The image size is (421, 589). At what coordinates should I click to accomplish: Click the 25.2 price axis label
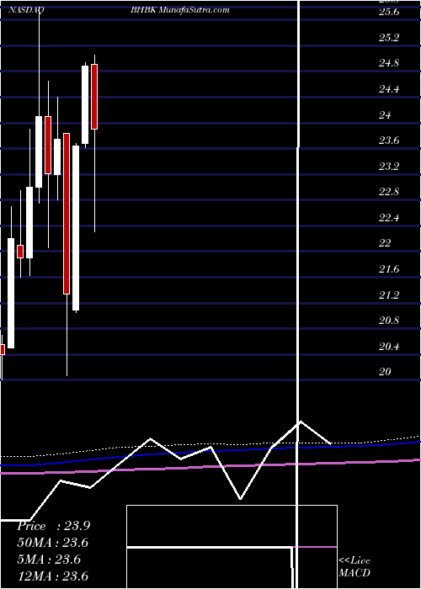coord(389,38)
